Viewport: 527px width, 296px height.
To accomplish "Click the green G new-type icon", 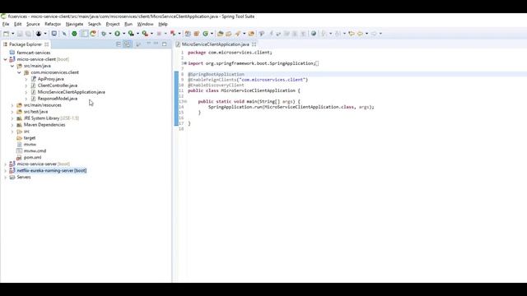I will pos(205,34).
